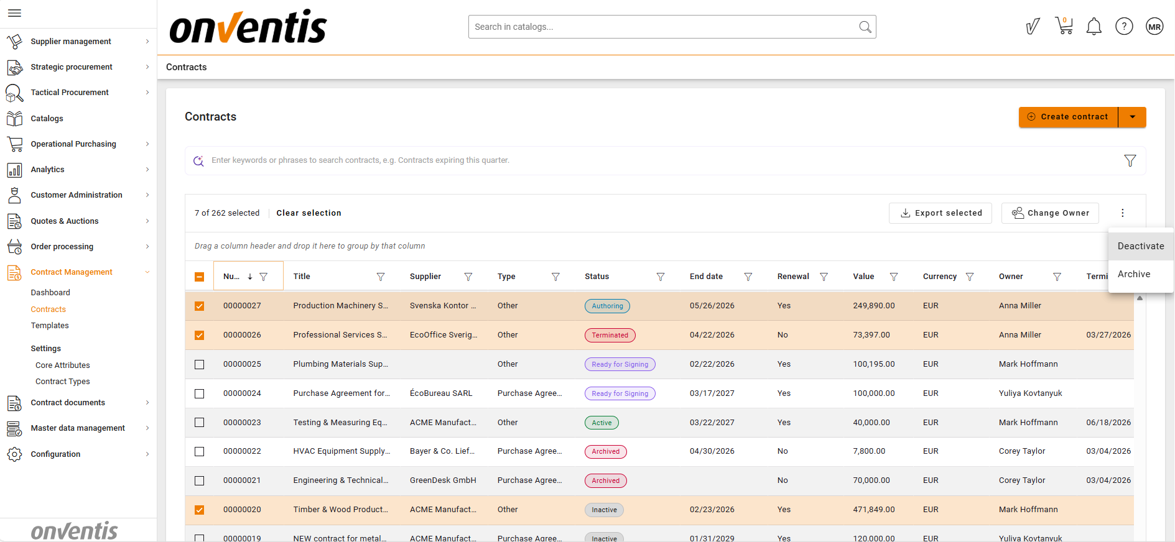Open the hamburger menu icon
The height and width of the screenshot is (542, 1175).
15,13
